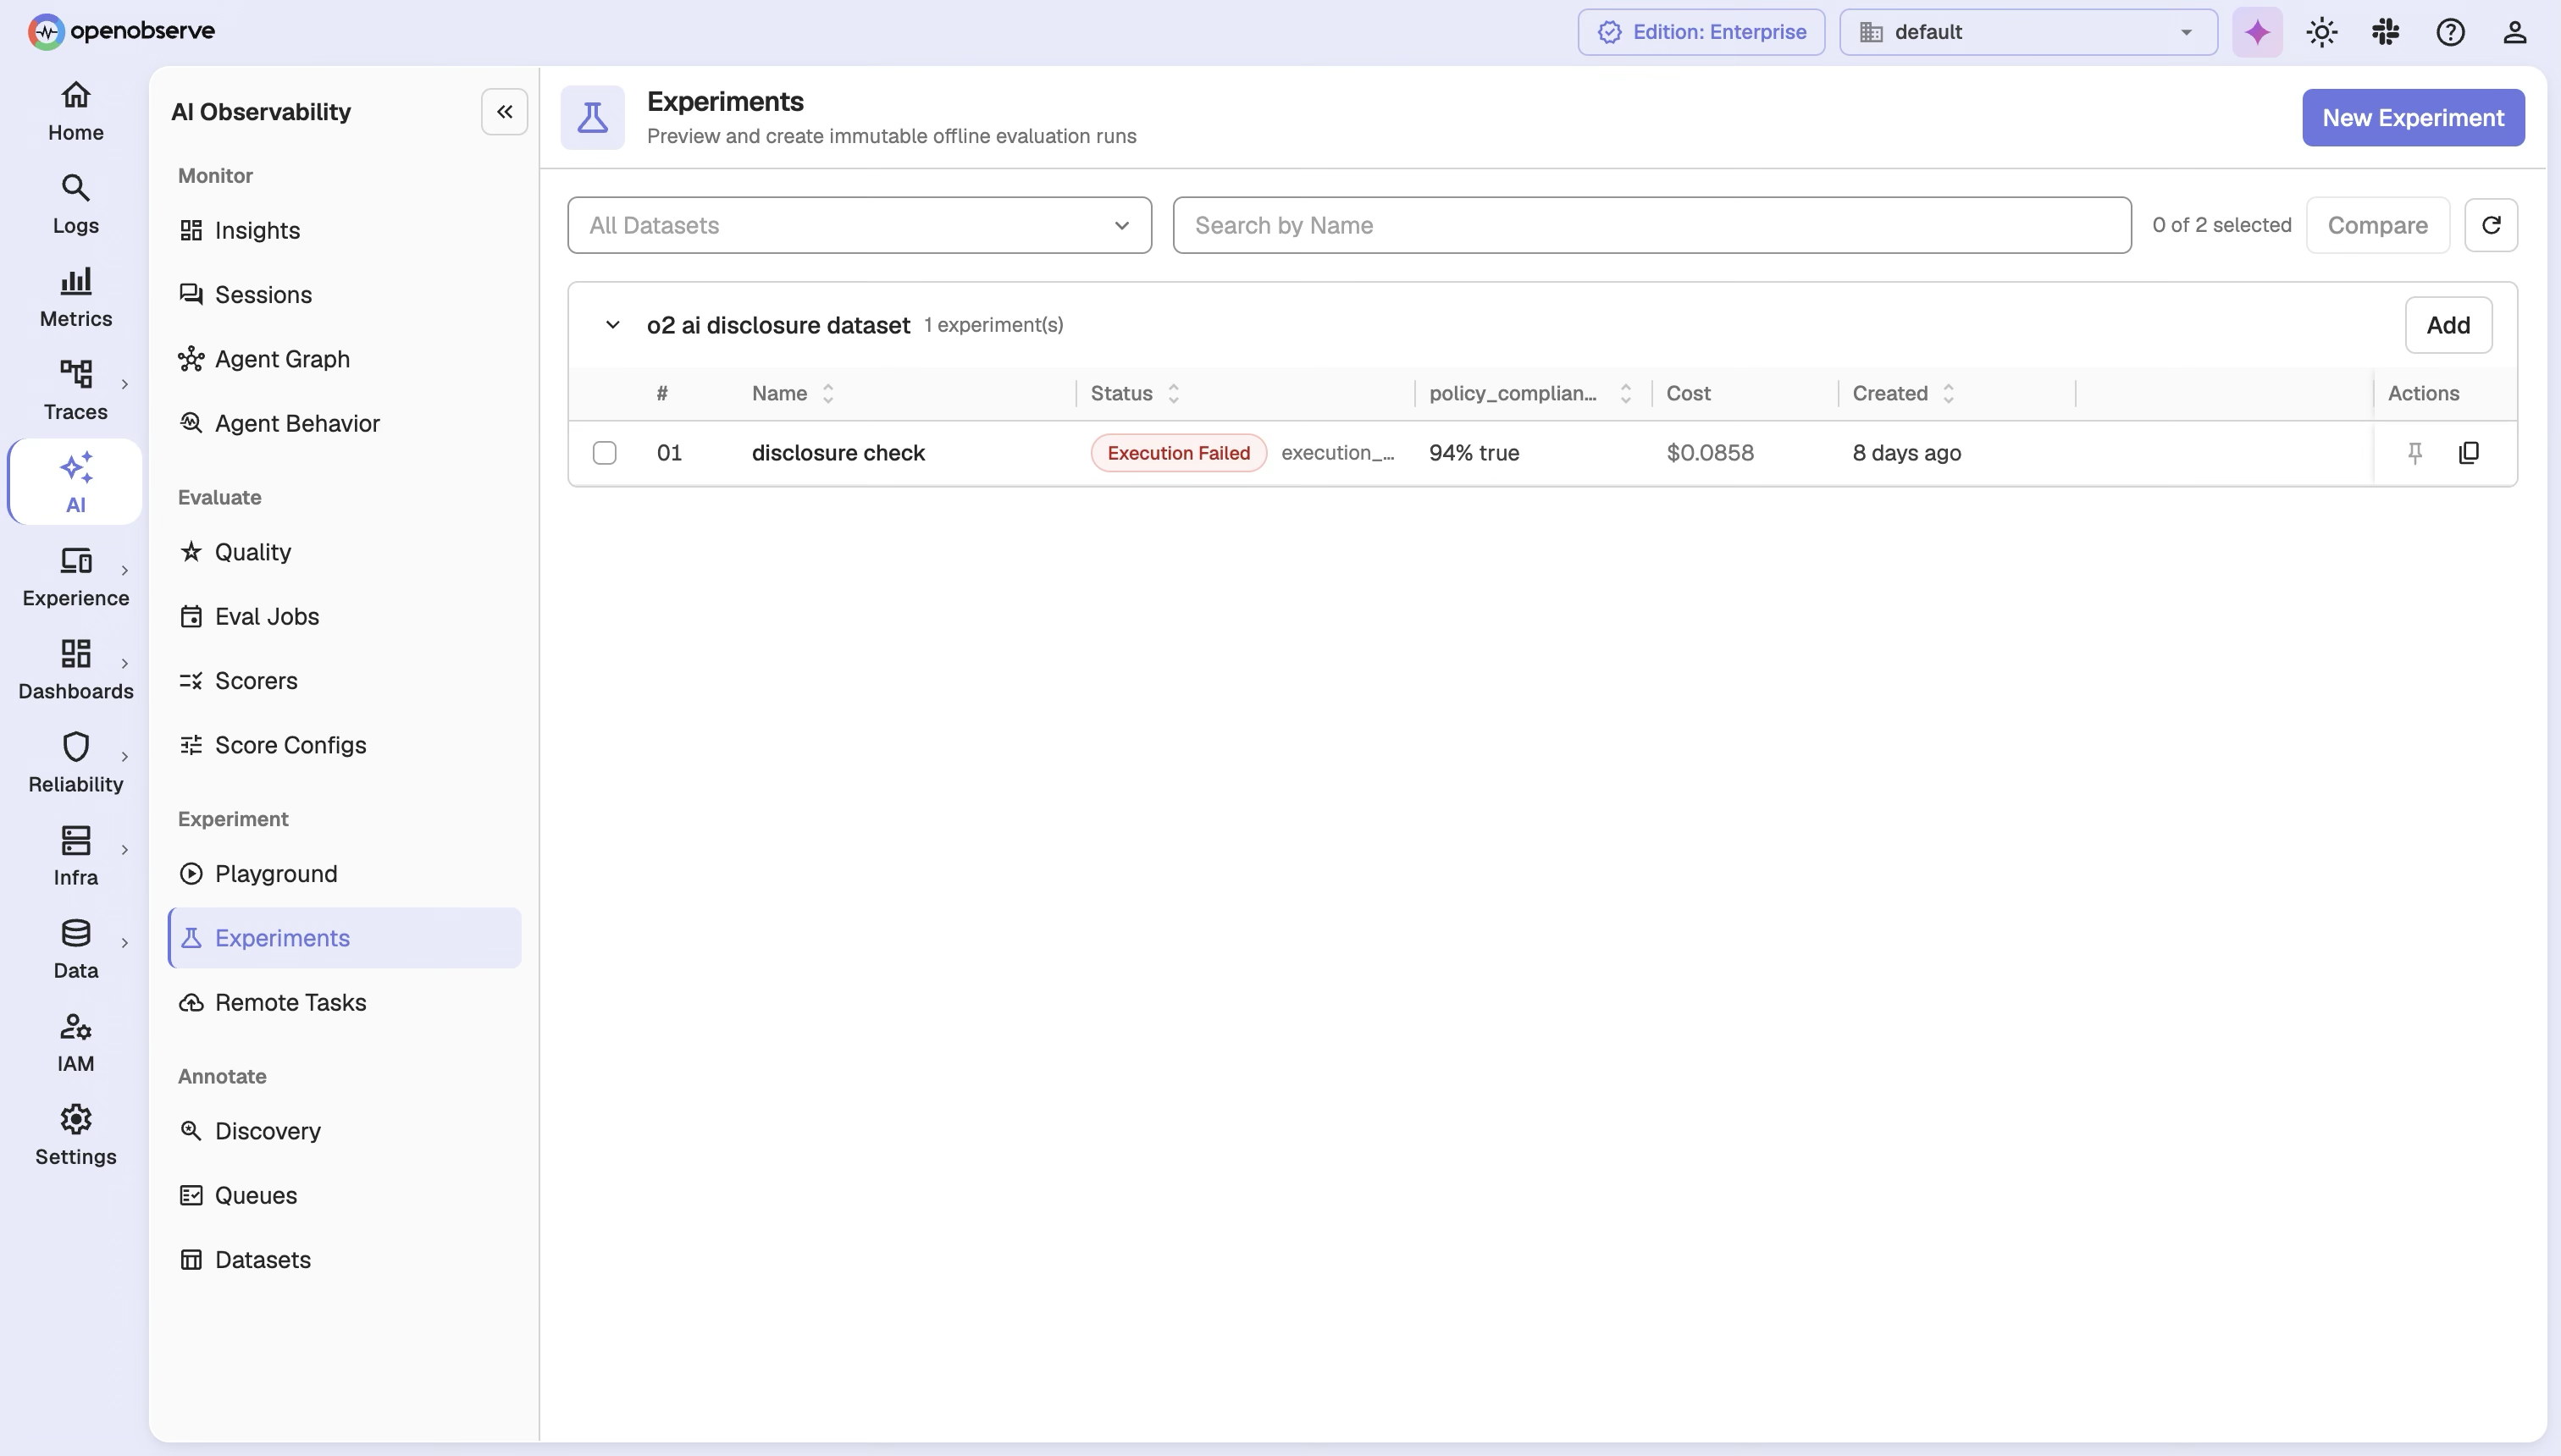This screenshot has width=2561, height=1456.
Task: Click Add for the disclosure dataset
Action: [x=2448, y=325]
